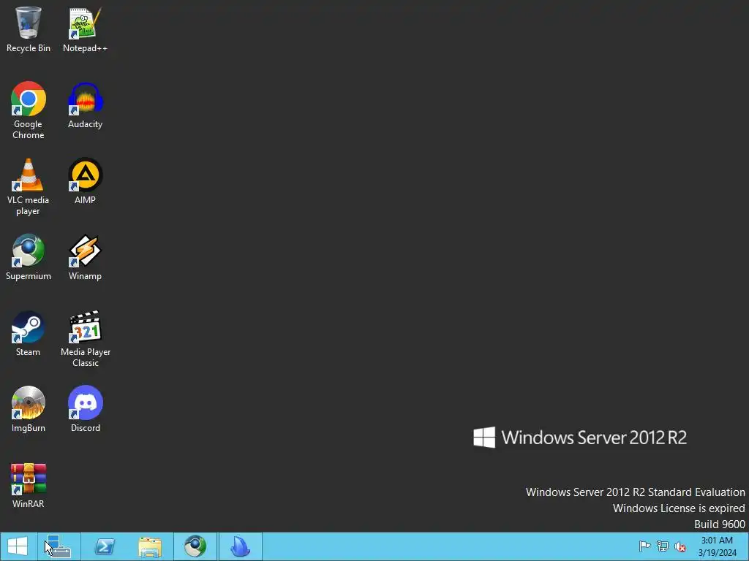Open the blue shark fin taskbar app
The height and width of the screenshot is (561, 749).
click(240, 546)
